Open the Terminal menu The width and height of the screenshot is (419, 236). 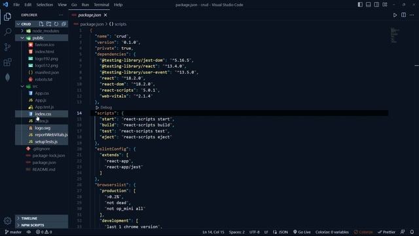coord(101,5)
